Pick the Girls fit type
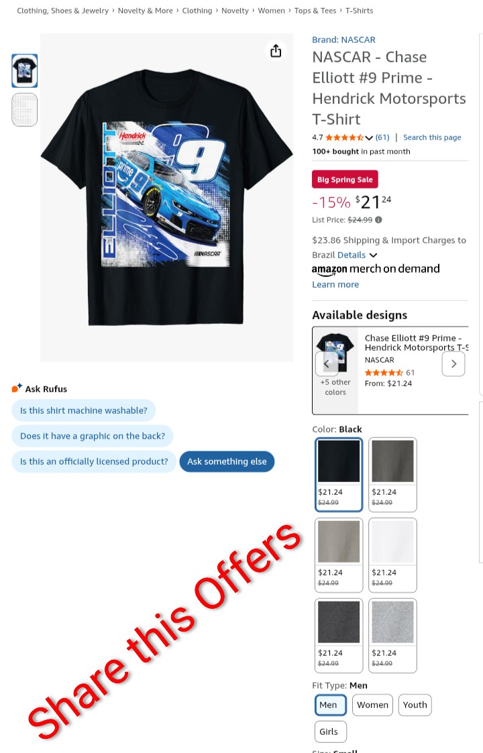The width and height of the screenshot is (483, 753). coord(330,732)
